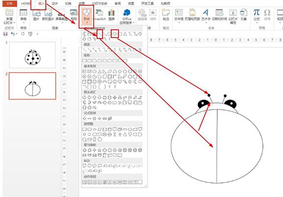
Task: Pick the diamond shape in basic shapes
Action: click(x=120, y=71)
